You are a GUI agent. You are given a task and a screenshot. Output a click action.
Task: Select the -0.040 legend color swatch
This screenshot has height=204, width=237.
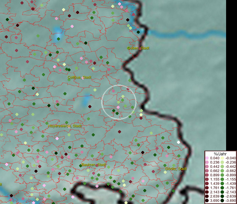[x=222, y=158]
